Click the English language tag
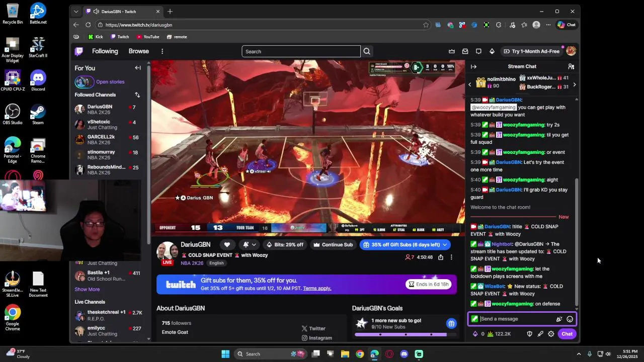The height and width of the screenshot is (362, 644). click(x=216, y=263)
